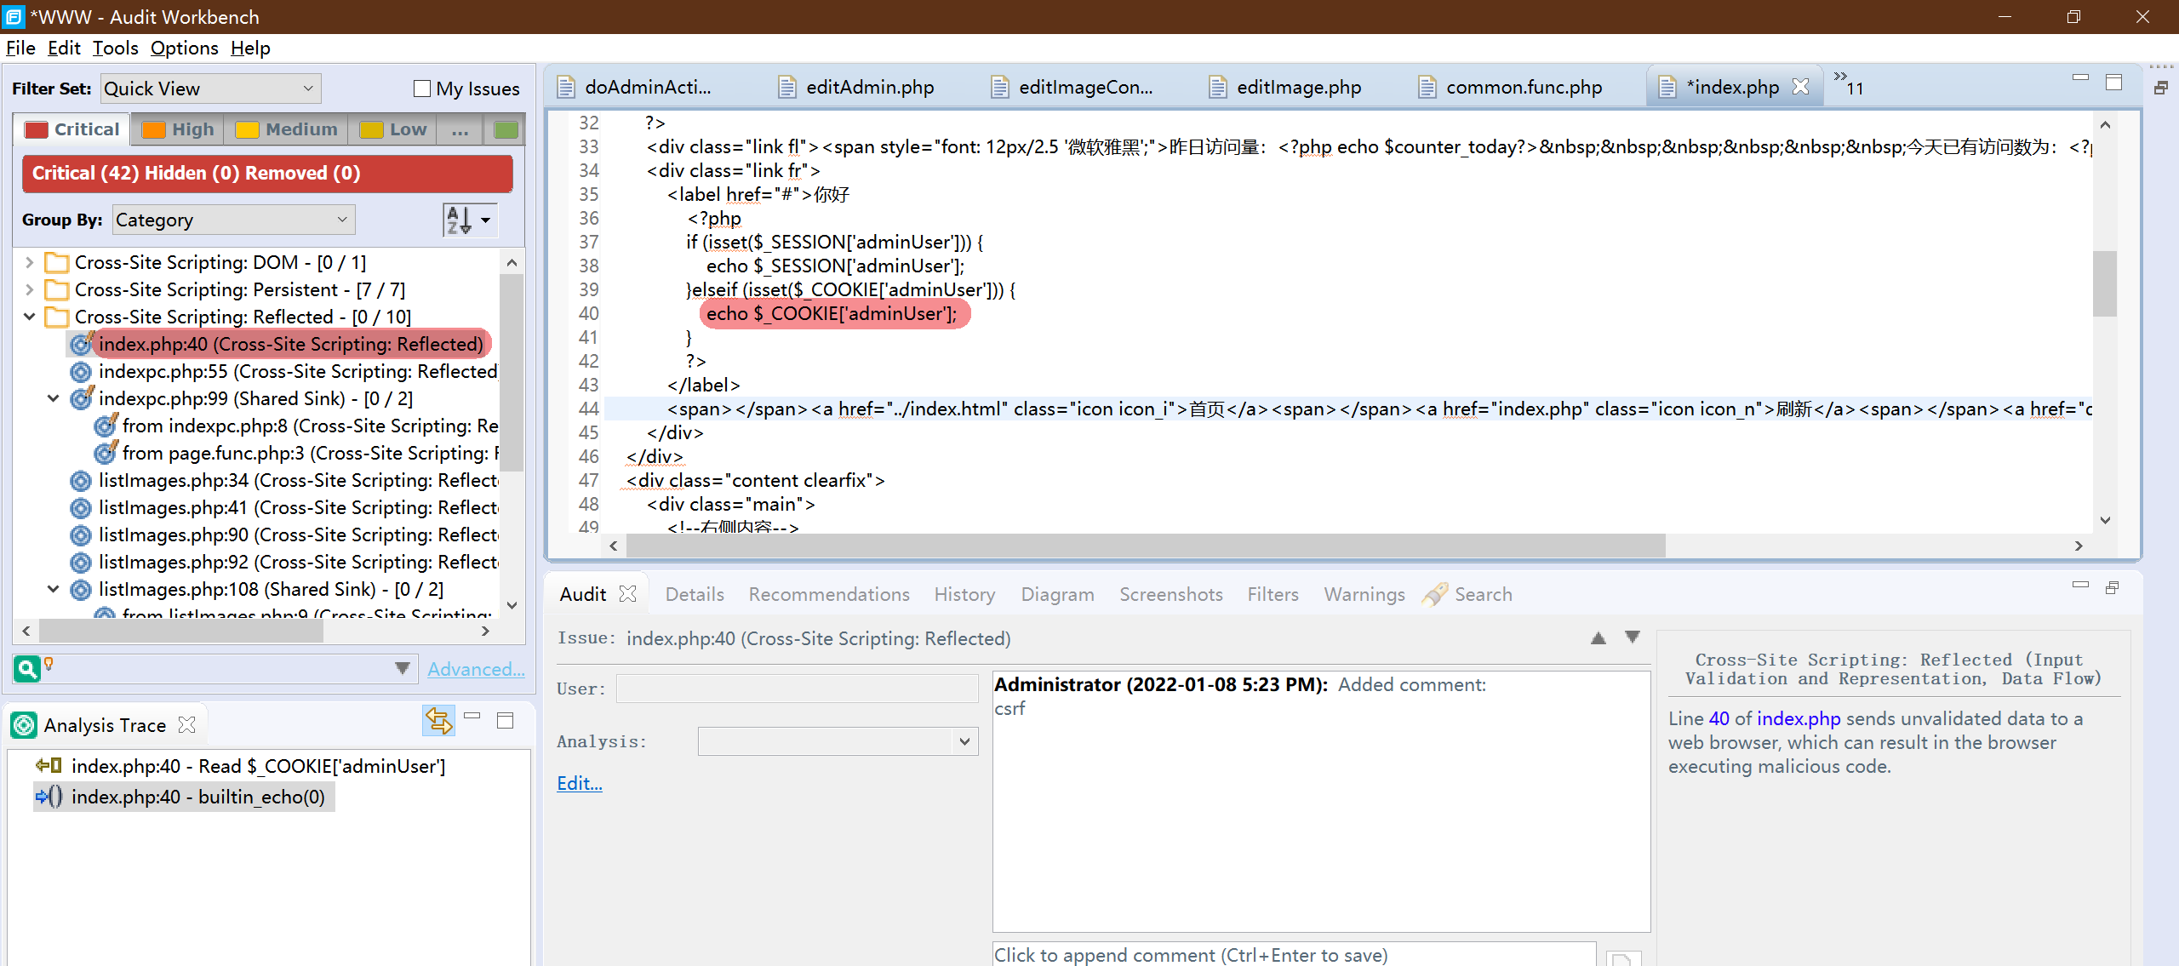The image size is (2179, 966).
Task: Select the Recommendations tab
Action: click(828, 593)
